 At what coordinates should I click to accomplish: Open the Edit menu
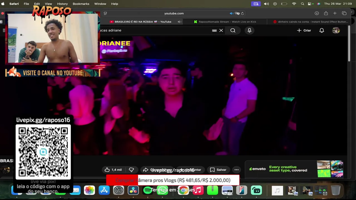click(x=37, y=4)
